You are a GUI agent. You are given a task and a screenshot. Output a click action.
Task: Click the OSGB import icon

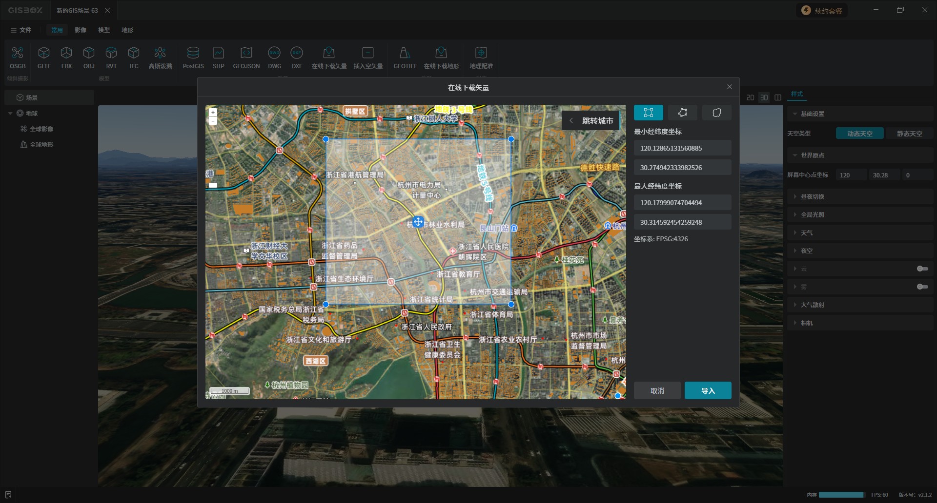[x=18, y=58]
